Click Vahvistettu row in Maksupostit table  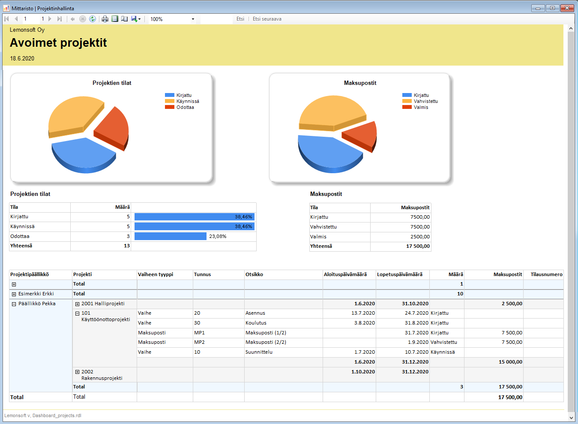tap(370, 227)
